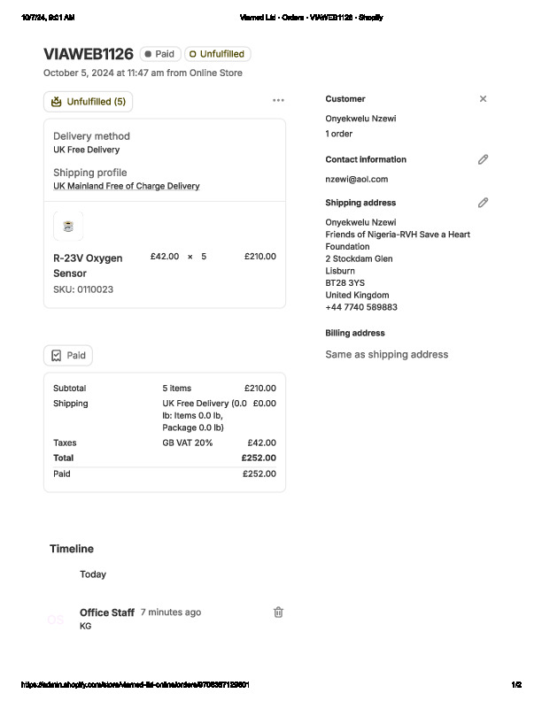Click the shipping phone number +44 7740 589883
This screenshot has height=701, width=542.
361,307
